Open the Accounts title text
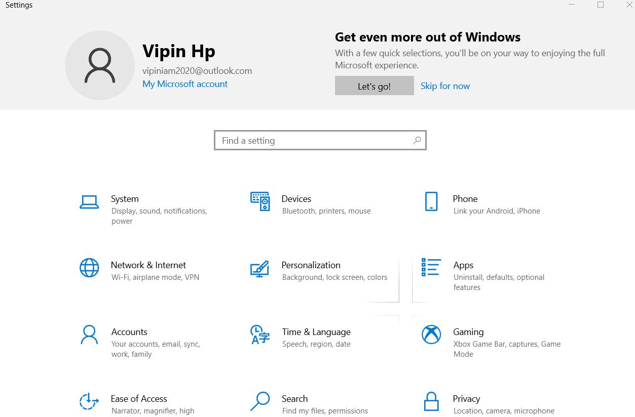Screen dimensions: 635x417 pyautogui.click(x=129, y=332)
